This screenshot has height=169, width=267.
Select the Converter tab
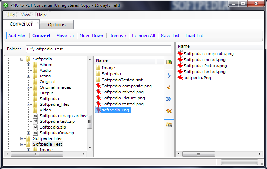[21, 24]
